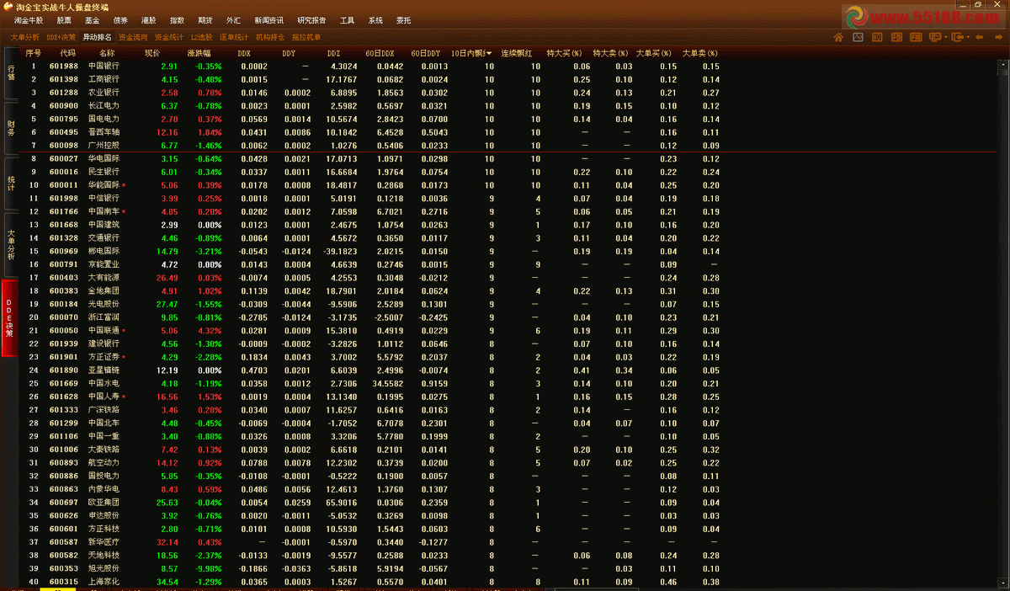Open the 行情 left sidebar tab
Viewport: 1010px width, 591px height.
pyautogui.click(x=10, y=72)
